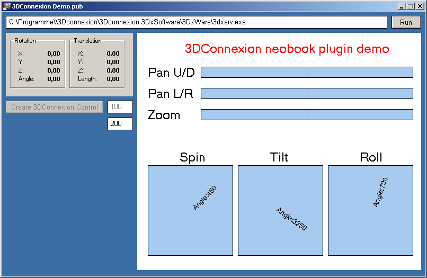The height and width of the screenshot is (278, 427).
Task: Click the red '3DConnexion neobook plugin demo' heading
Action: 287,49
